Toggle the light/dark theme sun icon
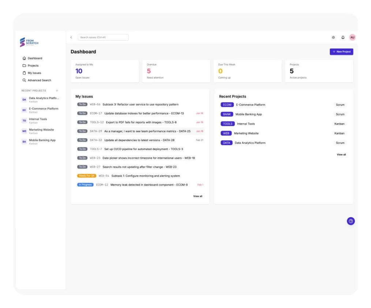Viewport: 371px width, 308px height. [333, 37]
